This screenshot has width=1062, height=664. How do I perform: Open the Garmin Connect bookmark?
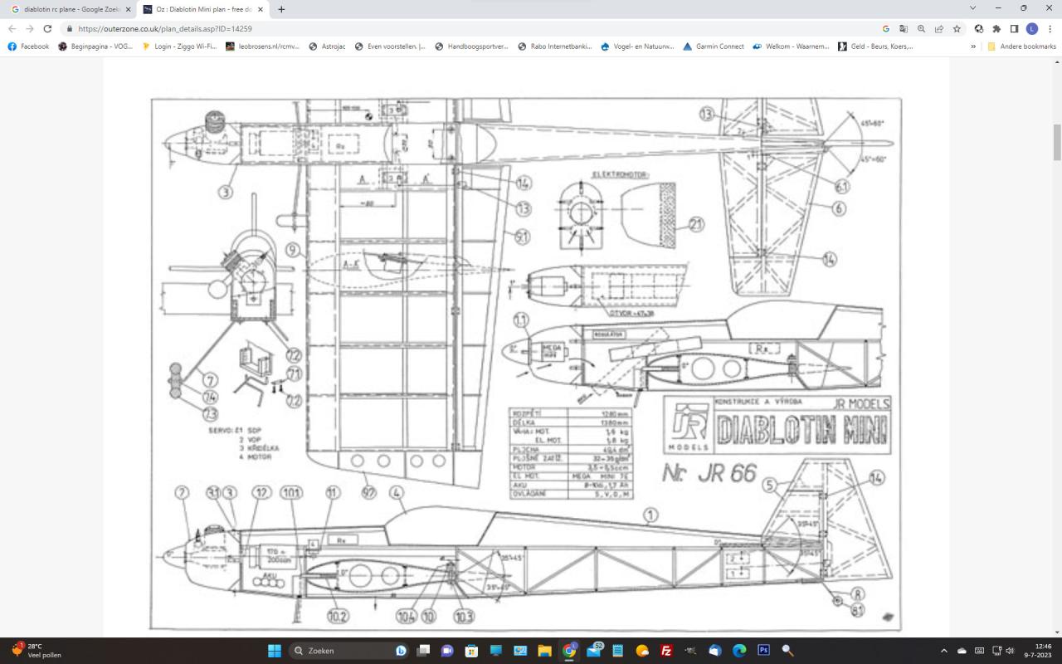pos(713,46)
